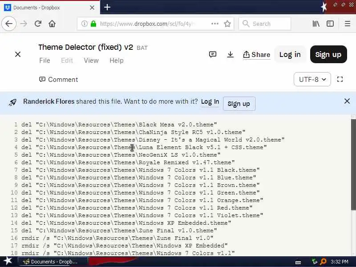Click Log in link in banner

click(210, 102)
